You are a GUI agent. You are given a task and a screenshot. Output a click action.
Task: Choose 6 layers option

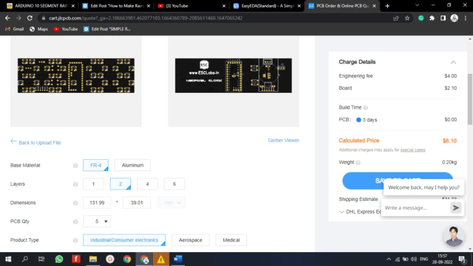tap(175, 184)
